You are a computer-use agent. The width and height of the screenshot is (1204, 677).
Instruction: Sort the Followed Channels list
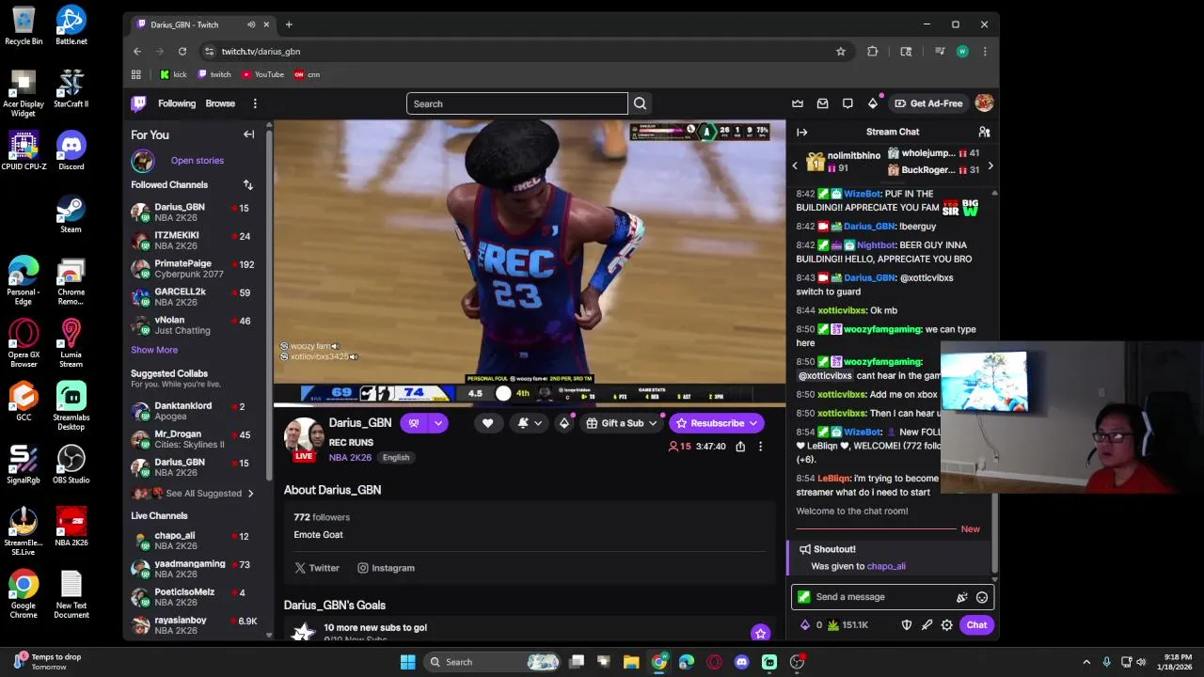click(247, 185)
